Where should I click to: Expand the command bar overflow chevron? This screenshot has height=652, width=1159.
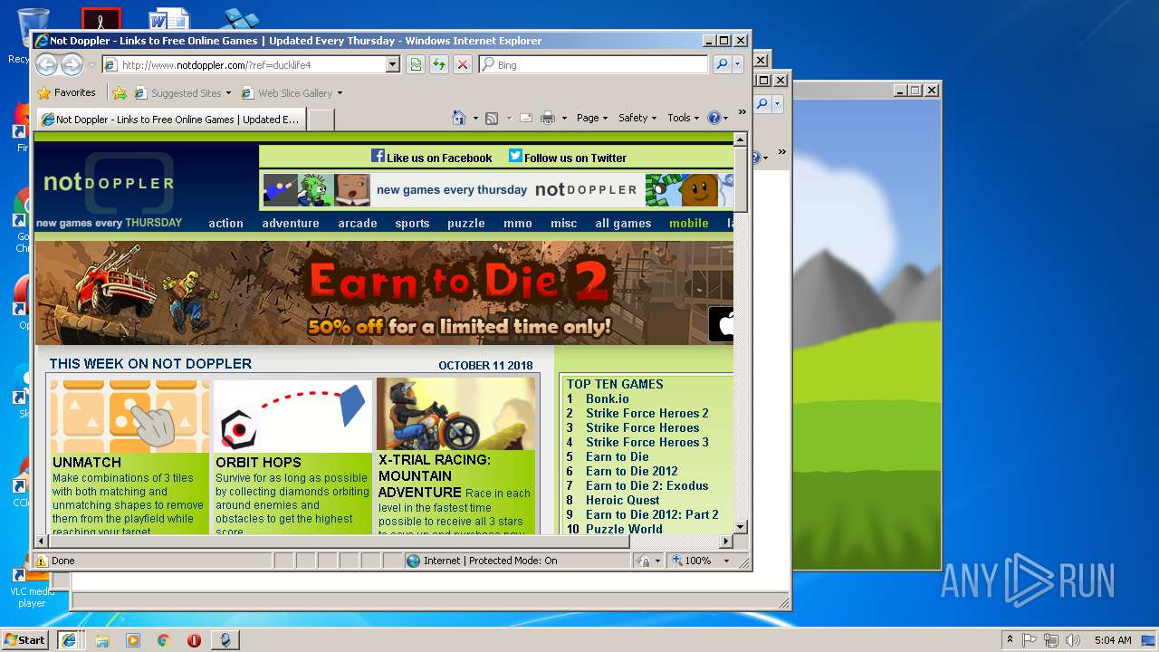(x=742, y=113)
